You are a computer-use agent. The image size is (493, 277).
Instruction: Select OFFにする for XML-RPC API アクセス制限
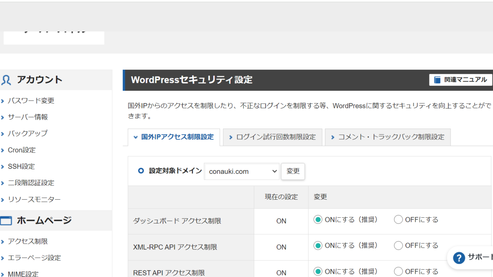(398, 245)
